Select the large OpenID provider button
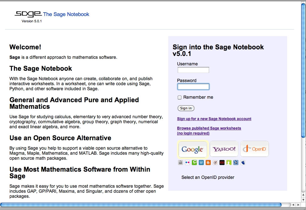This screenshot has height=210, width=306. tap(254, 149)
